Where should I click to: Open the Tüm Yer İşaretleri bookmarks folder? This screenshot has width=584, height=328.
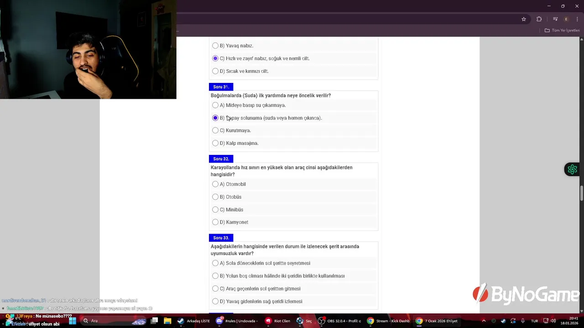562,31
